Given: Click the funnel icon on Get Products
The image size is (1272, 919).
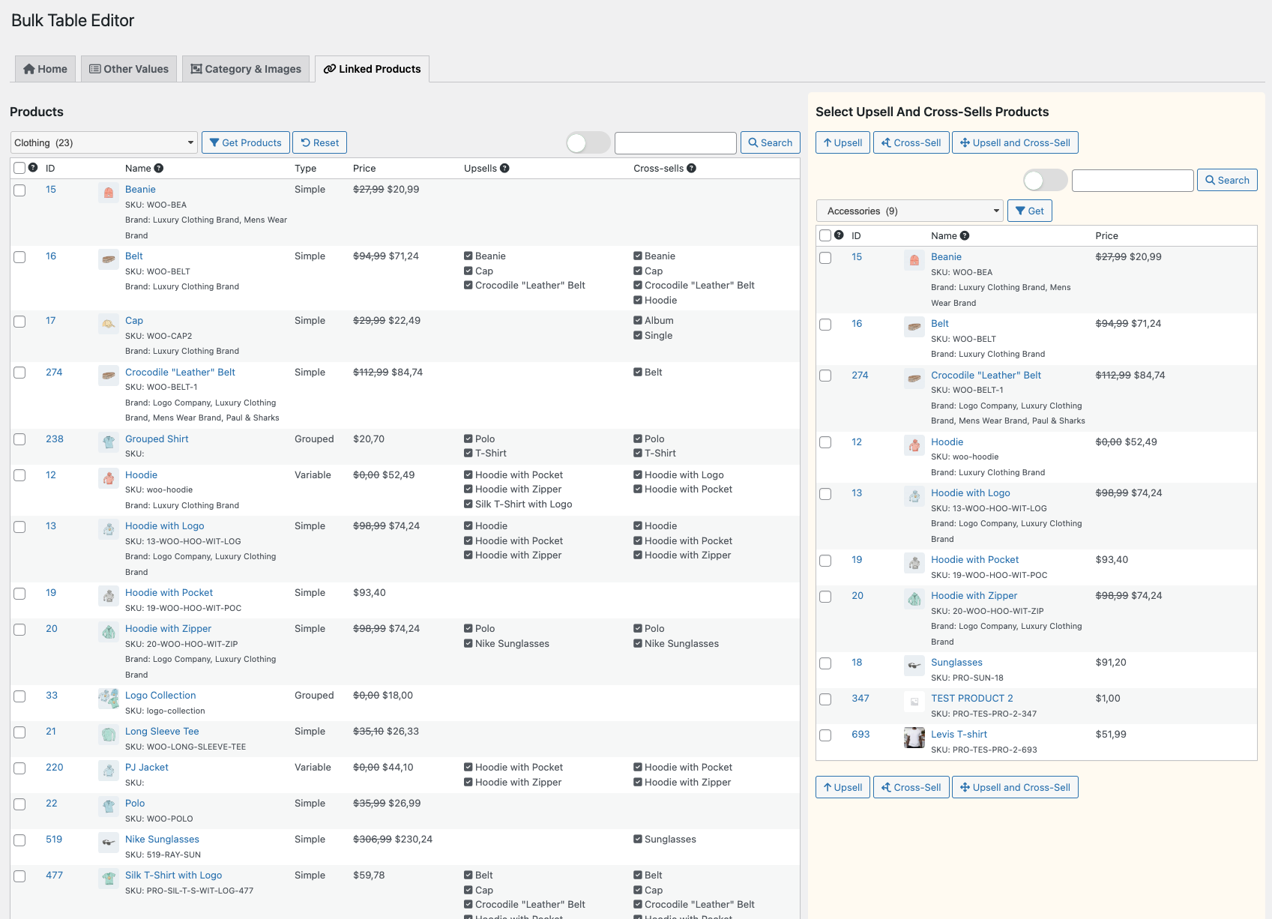Looking at the screenshot, I should [216, 142].
